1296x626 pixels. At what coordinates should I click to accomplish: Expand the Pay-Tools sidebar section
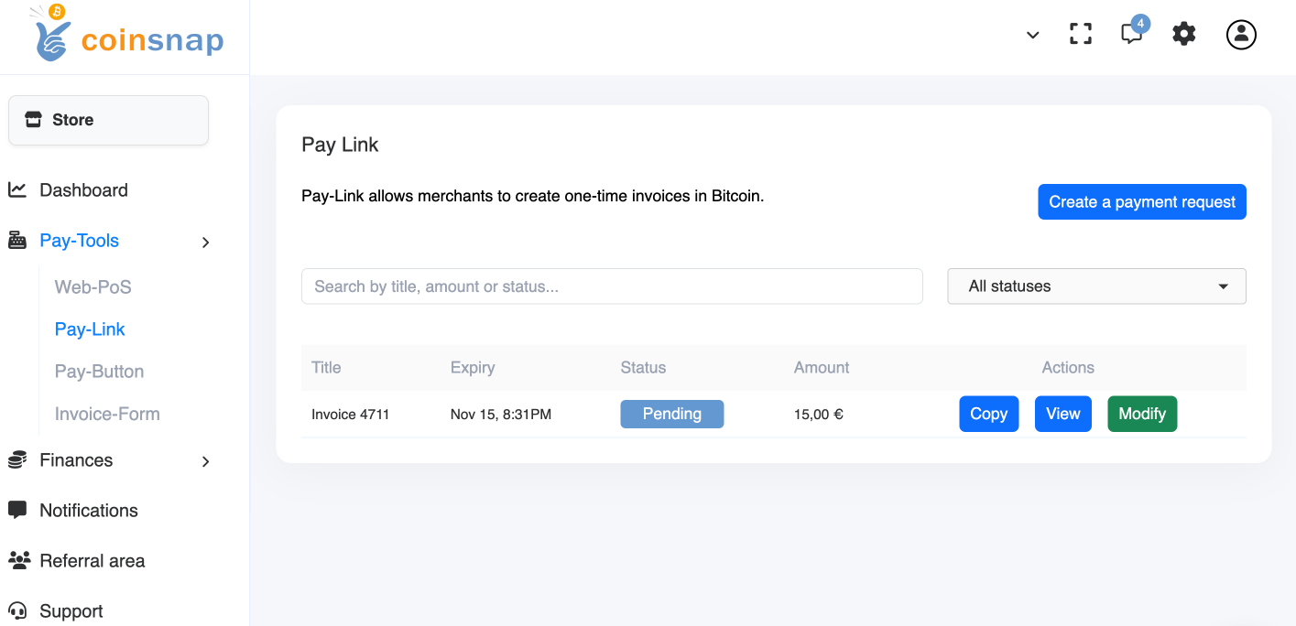[x=205, y=242]
